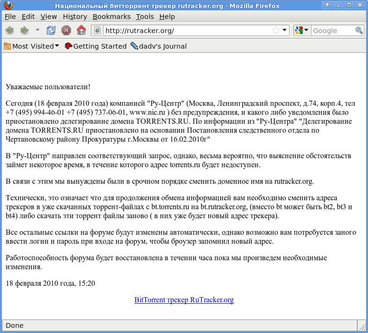
Task: Open the recent pages history dropdown arrow
Action: pyautogui.click(x=37, y=30)
